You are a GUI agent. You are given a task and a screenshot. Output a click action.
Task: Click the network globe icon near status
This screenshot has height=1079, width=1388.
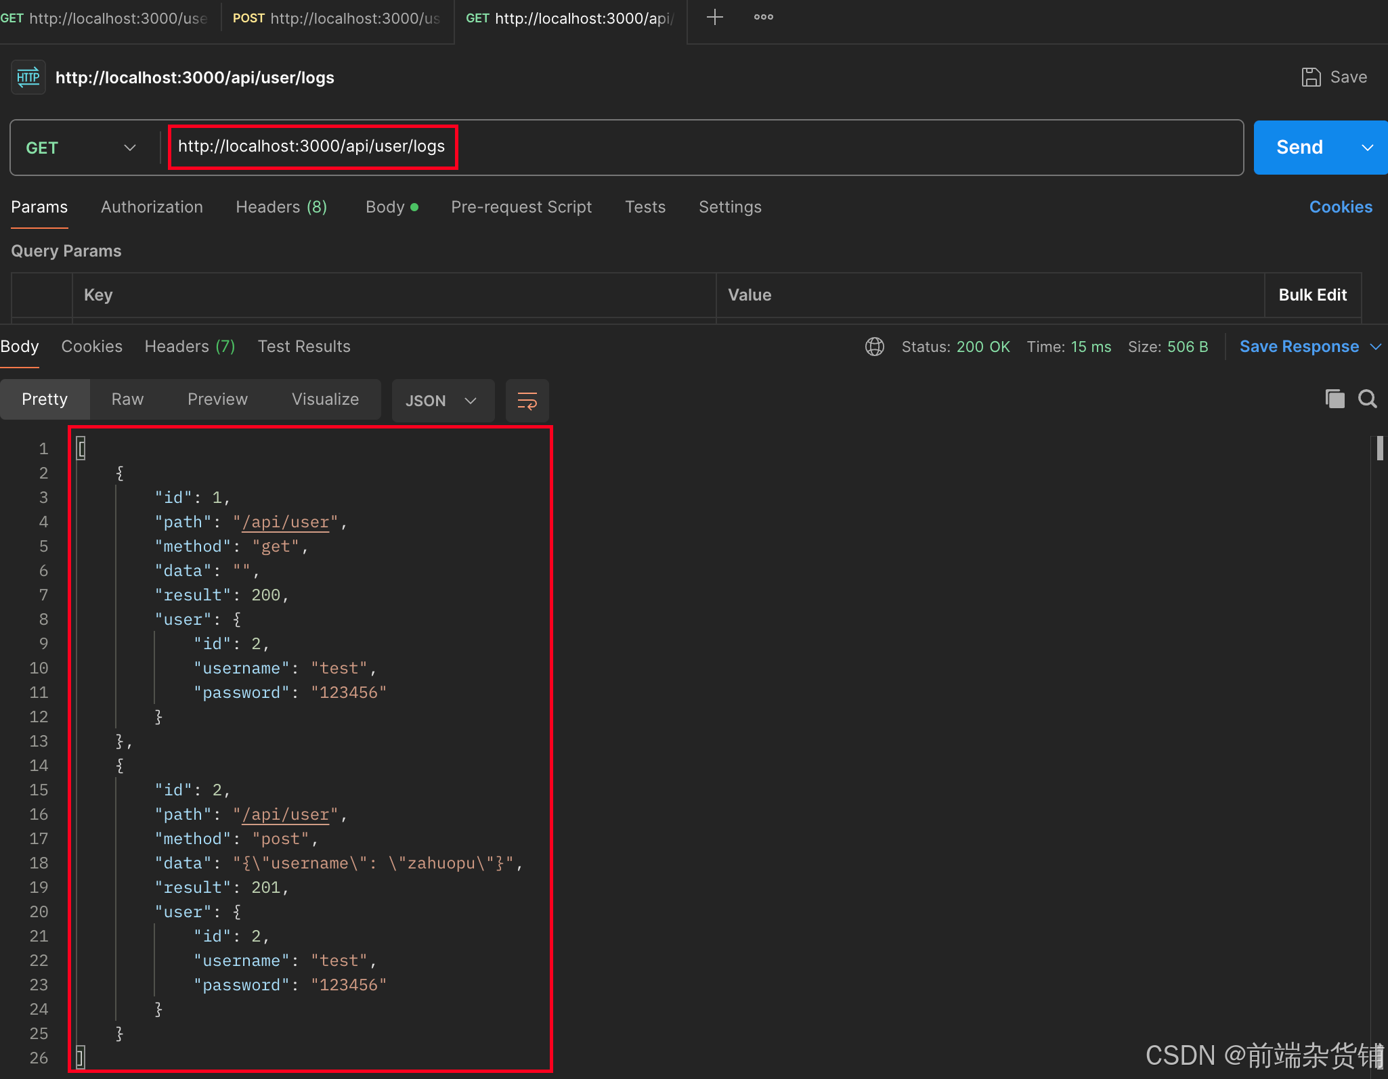tap(874, 347)
